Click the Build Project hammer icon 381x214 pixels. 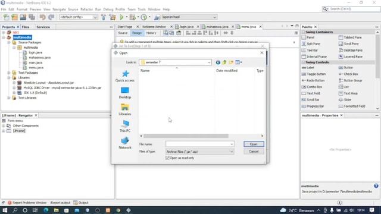pyautogui.click(x=104, y=17)
